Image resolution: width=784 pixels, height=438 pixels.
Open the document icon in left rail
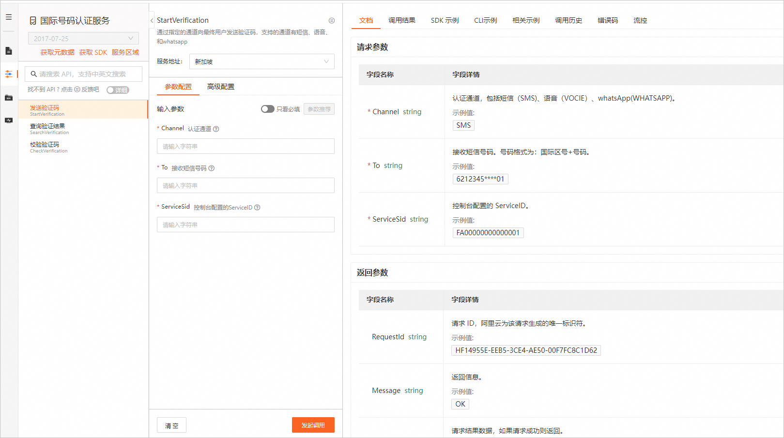9,51
